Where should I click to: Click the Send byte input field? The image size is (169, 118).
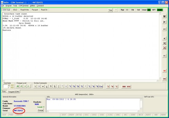[x=5, y=86]
